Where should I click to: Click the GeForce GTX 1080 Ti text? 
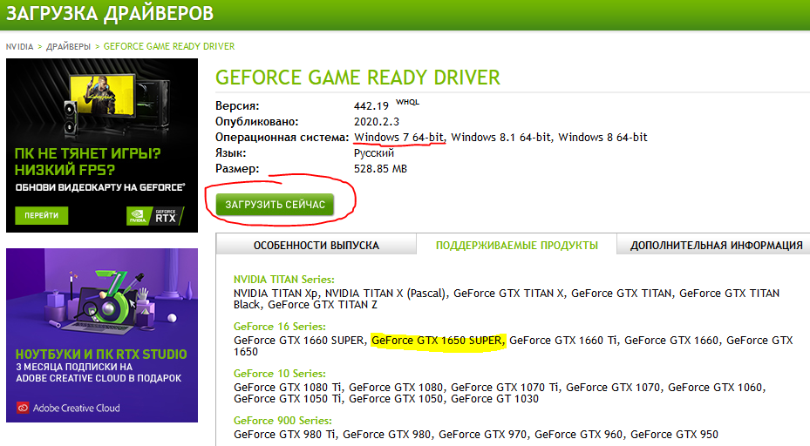tap(288, 387)
